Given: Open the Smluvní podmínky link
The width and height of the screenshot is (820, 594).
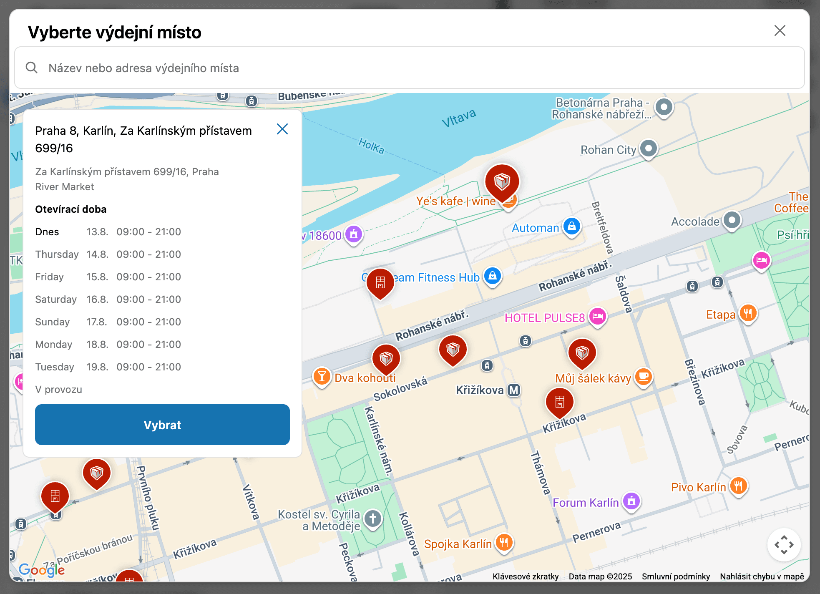Looking at the screenshot, I should point(675,576).
